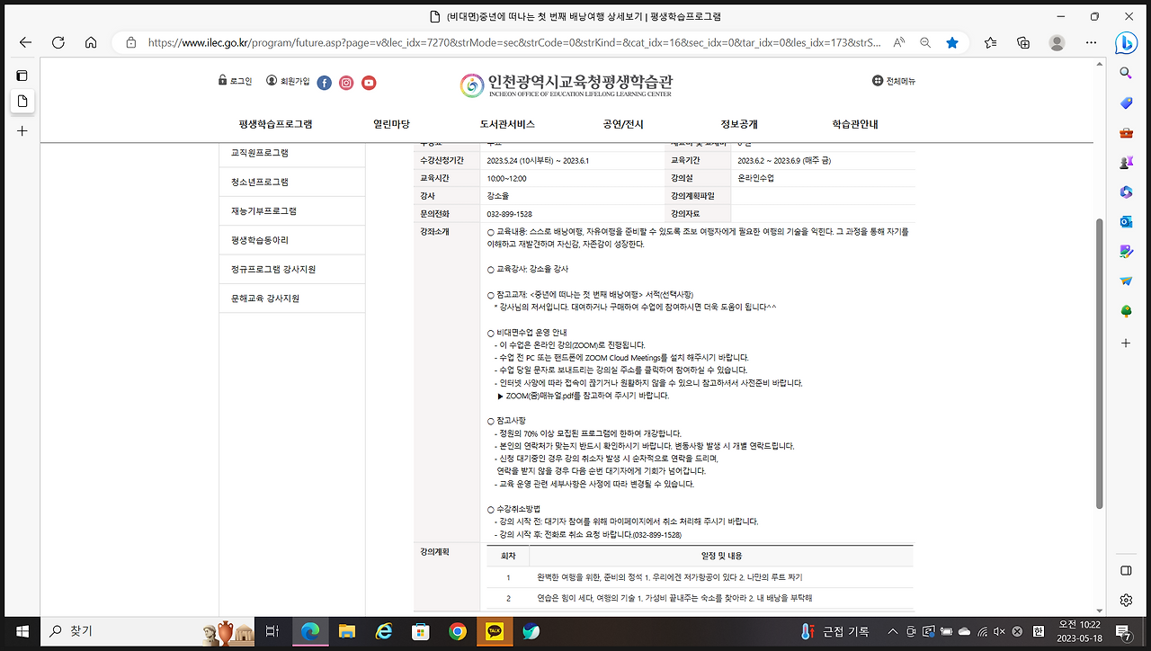The height and width of the screenshot is (651, 1151).
Task: Open Bing search in the Edge sidebar
Action: 1126,44
